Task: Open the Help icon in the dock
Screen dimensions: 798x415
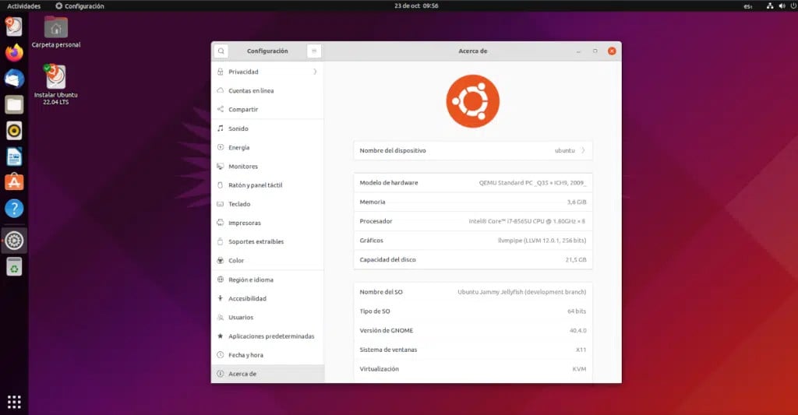Action: [x=14, y=208]
